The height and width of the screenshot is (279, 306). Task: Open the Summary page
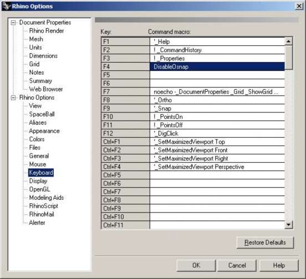click(x=40, y=81)
